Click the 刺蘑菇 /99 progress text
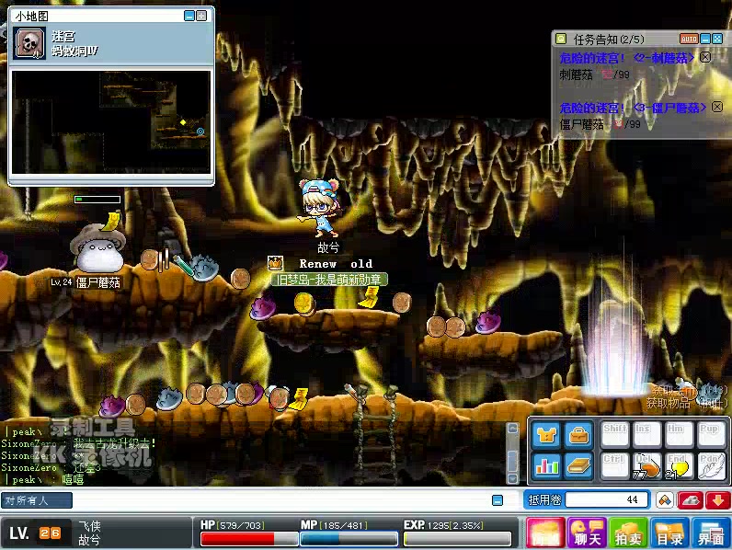 [x=594, y=74]
